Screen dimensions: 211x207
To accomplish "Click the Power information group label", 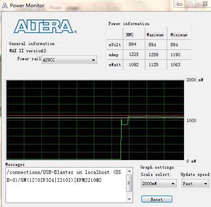I will coord(129,24).
